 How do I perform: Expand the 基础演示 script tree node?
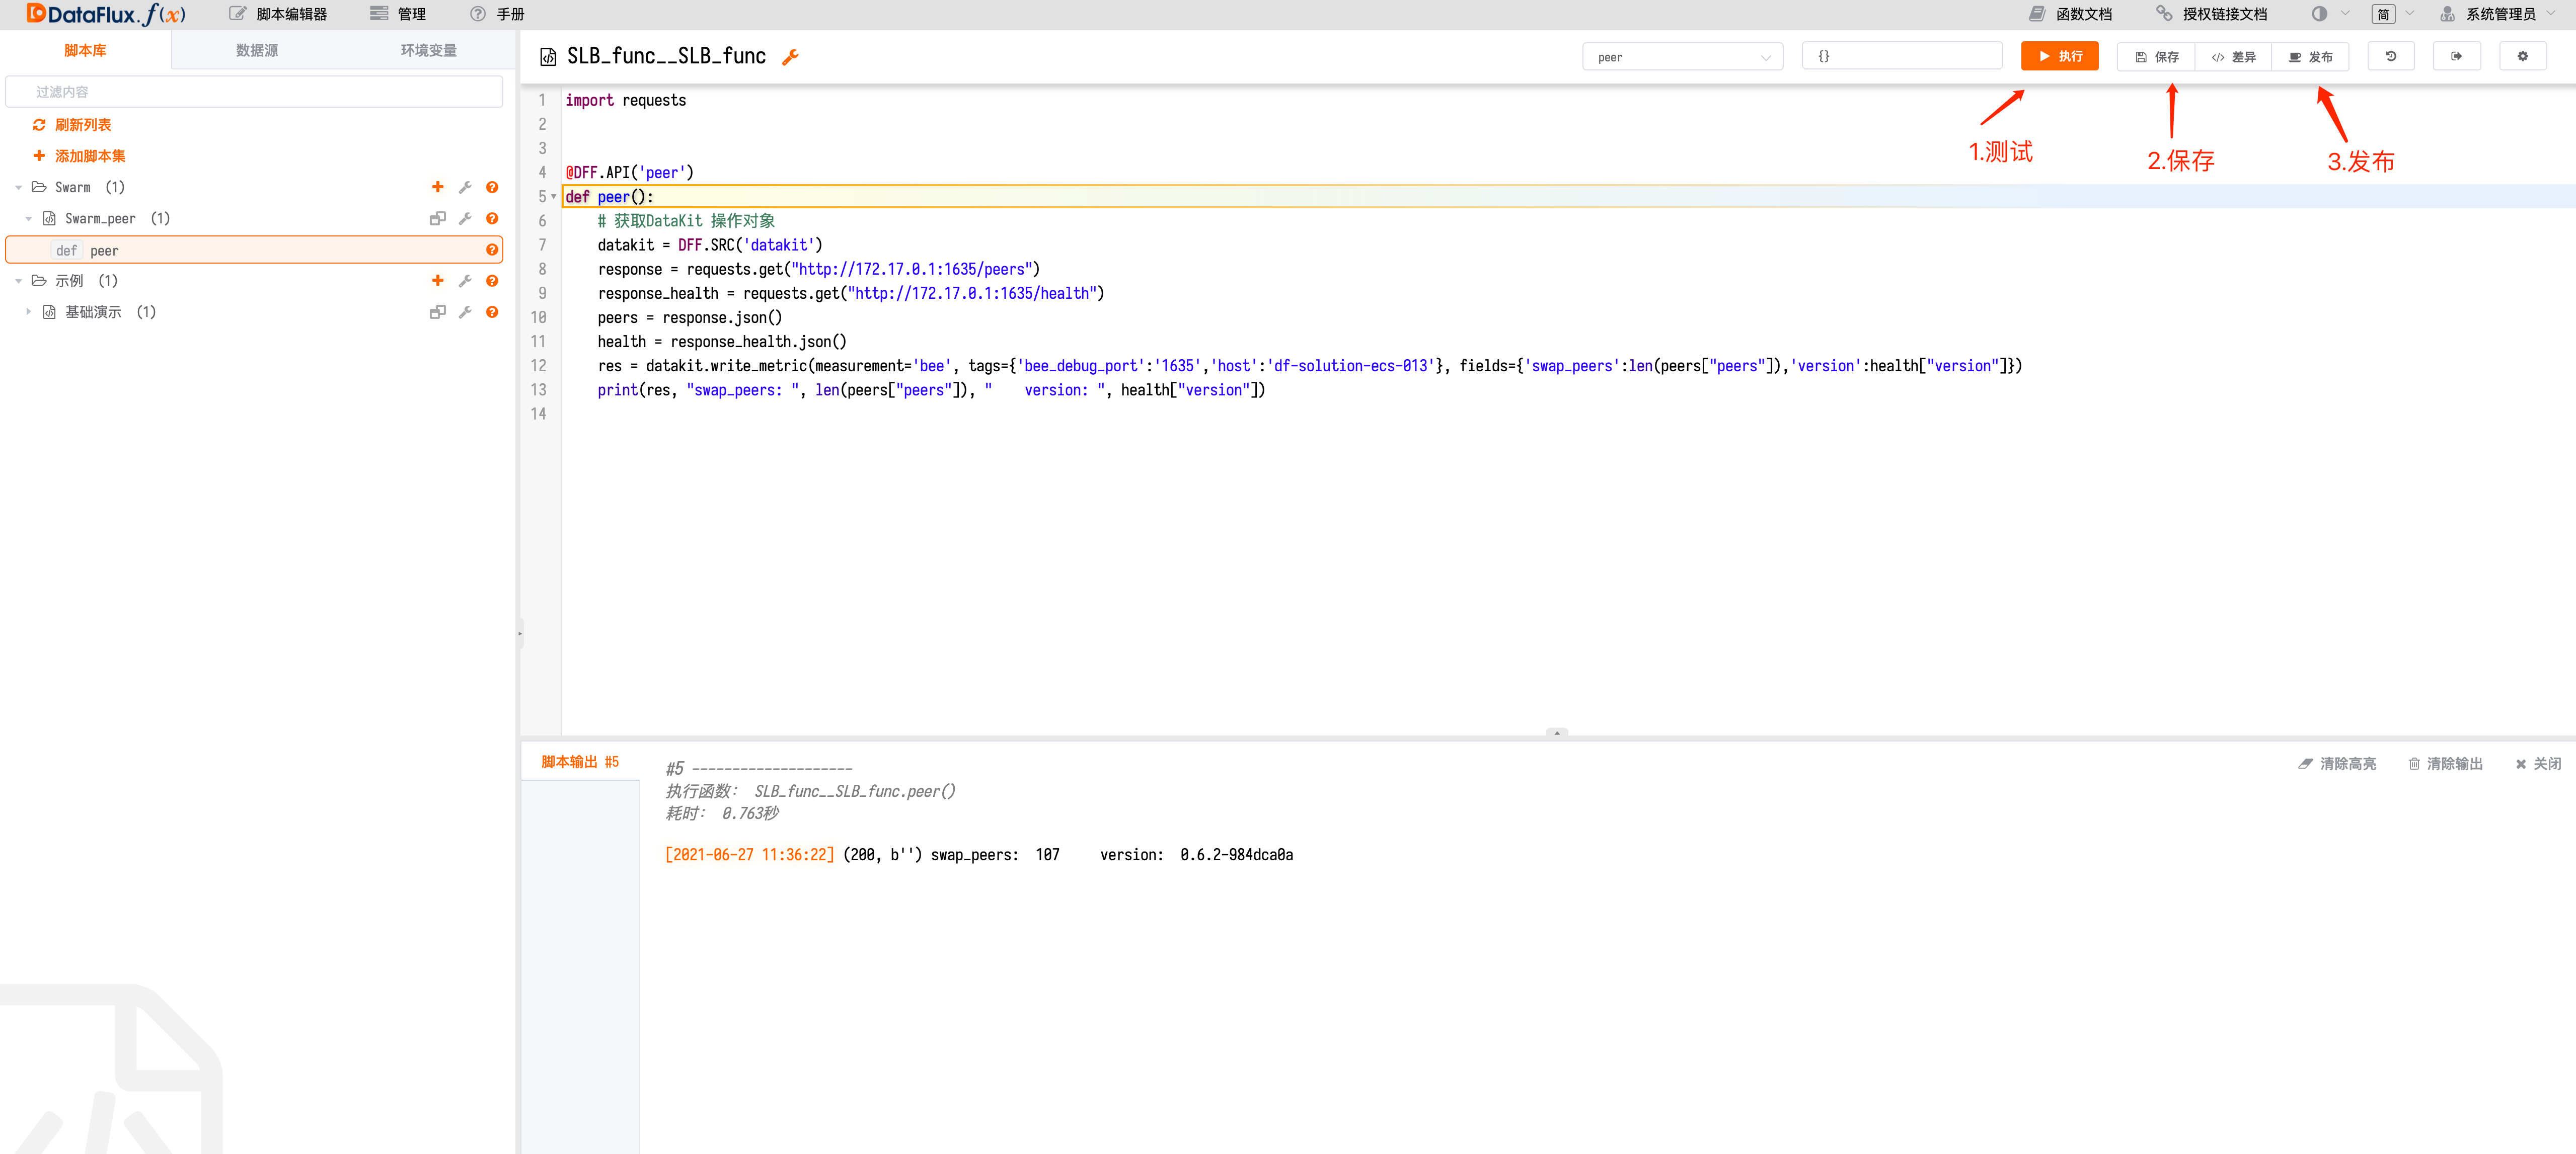pos(29,312)
